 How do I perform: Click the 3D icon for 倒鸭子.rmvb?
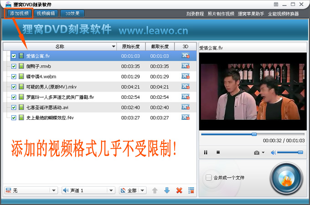coord(186,66)
